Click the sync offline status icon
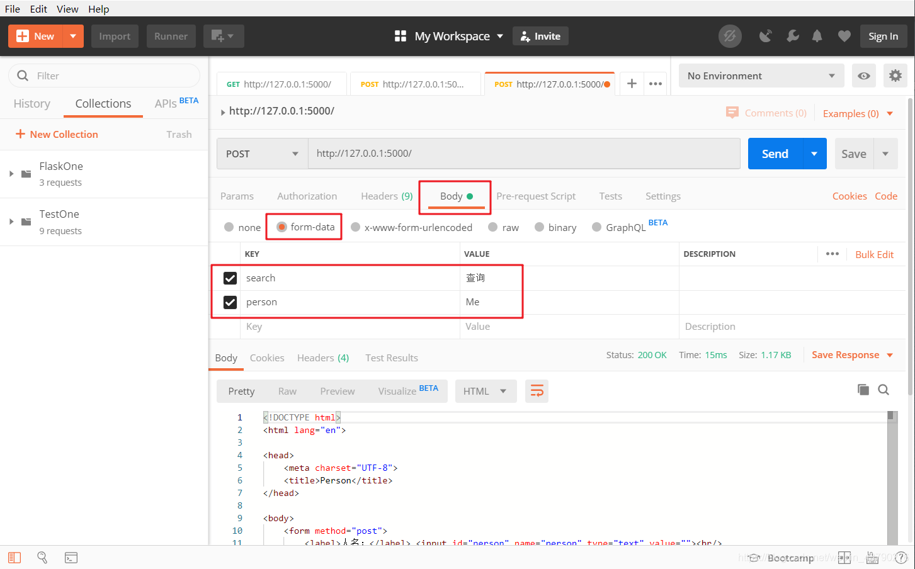The height and width of the screenshot is (569, 915). (x=730, y=36)
